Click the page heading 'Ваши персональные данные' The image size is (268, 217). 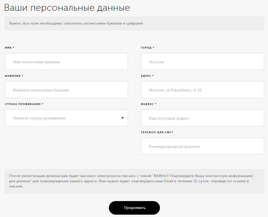coord(67,8)
